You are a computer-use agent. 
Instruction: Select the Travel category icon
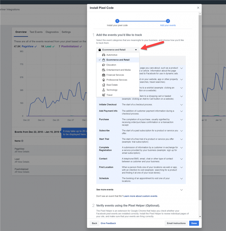[103, 95]
